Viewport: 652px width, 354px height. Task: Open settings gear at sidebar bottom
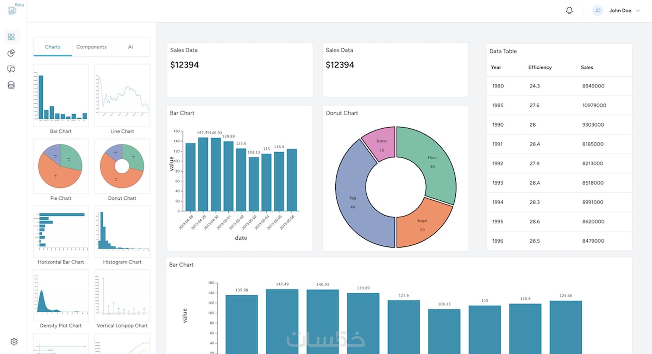click(x=14, y=342)
